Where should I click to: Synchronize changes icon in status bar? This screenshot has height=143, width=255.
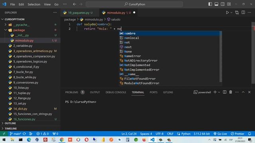(24, 134)
